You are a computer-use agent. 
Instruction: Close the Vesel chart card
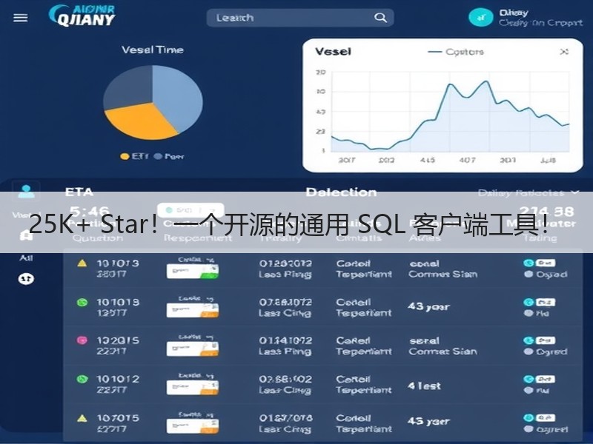(x=564, y=52)
